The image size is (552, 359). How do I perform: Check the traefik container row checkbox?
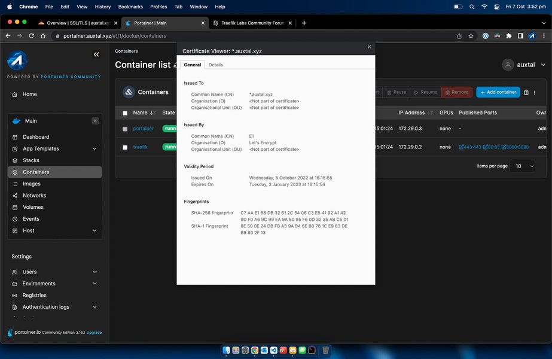click(x=124, y=146)
